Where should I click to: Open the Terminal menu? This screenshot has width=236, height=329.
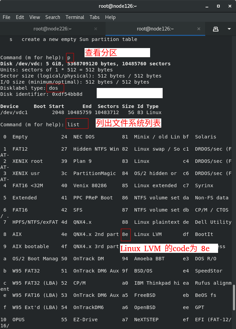click(x=75, y=17)
